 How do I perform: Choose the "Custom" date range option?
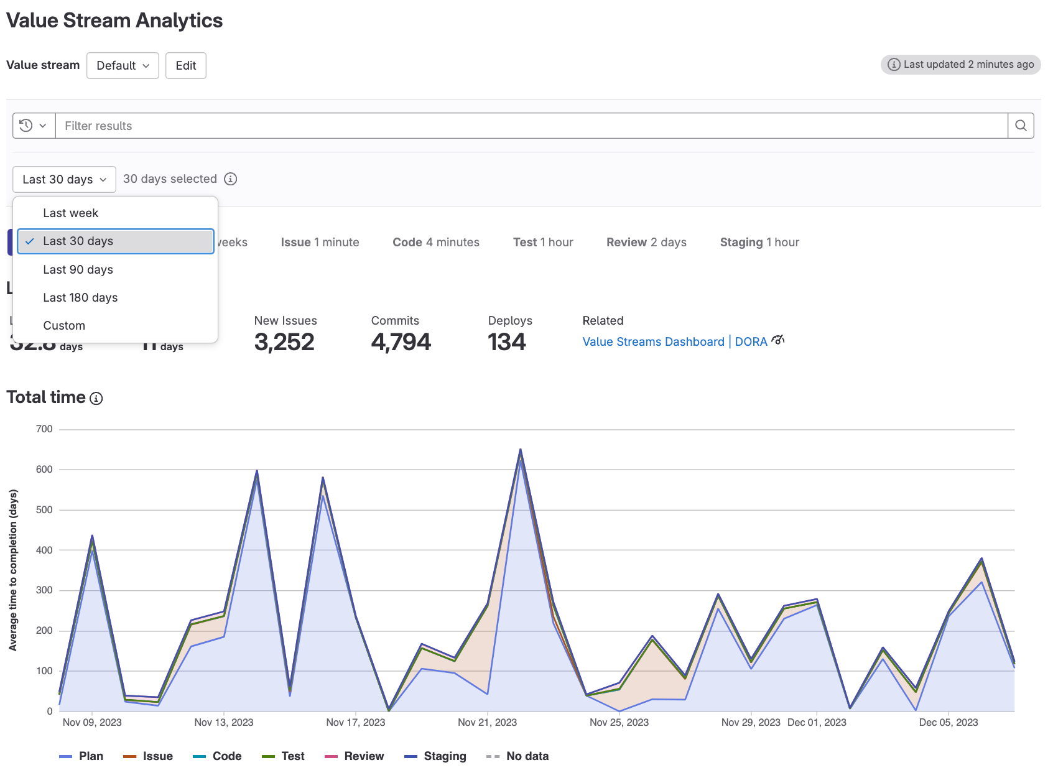coord(64,325)
